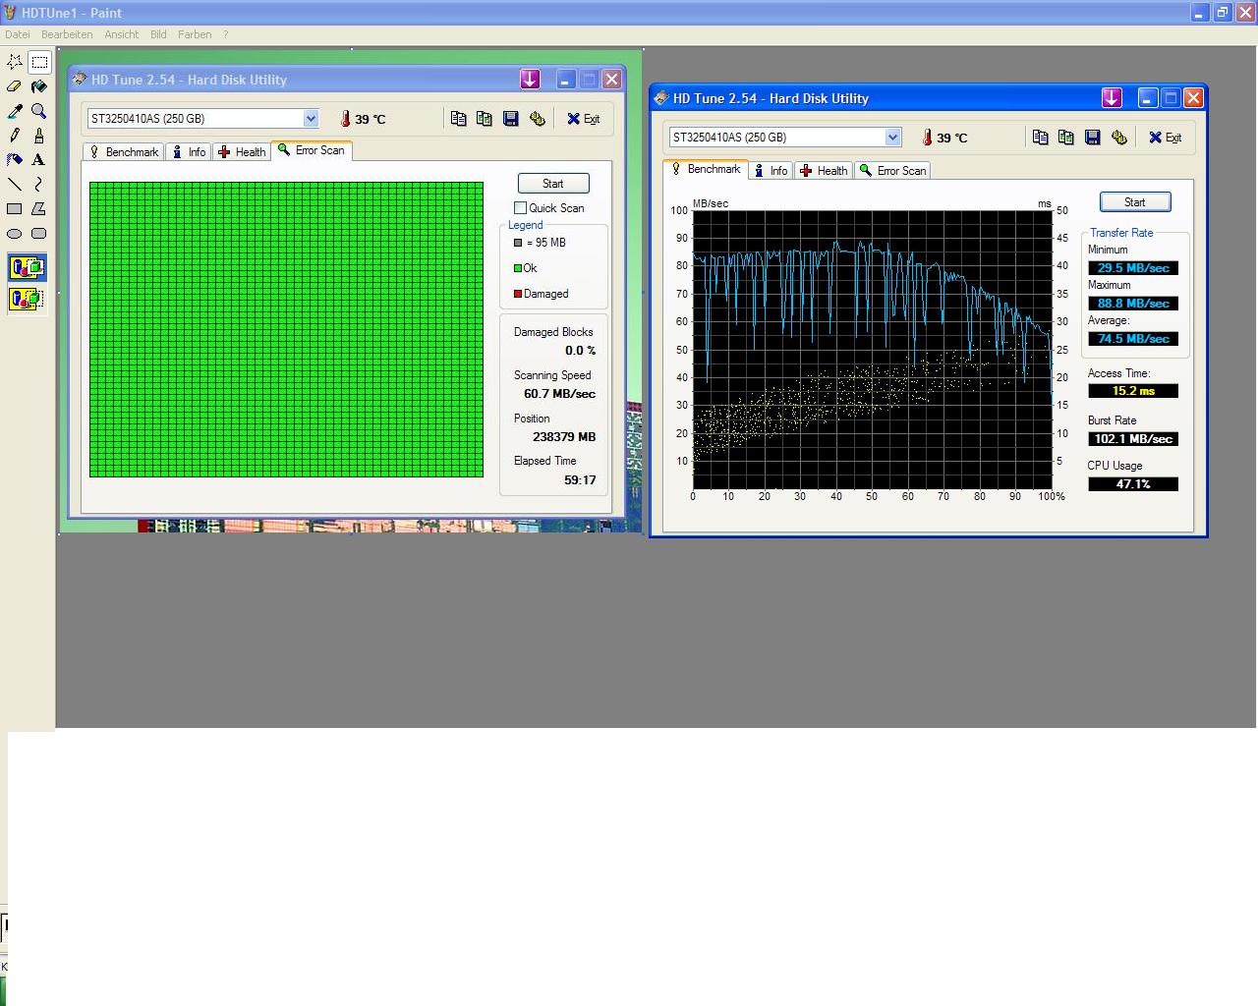
Task: Enable transparent selection mode option
Action: [27, 298]
